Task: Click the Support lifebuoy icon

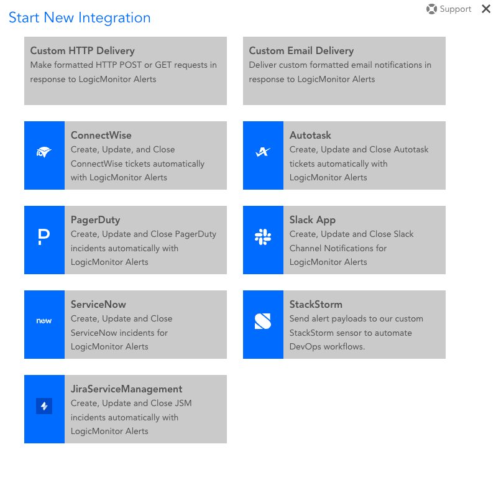Action: coord(431,9)
